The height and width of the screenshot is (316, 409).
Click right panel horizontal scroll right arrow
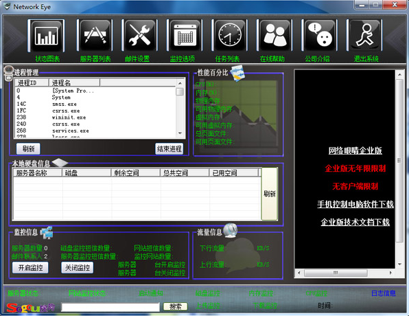point(390,273)
